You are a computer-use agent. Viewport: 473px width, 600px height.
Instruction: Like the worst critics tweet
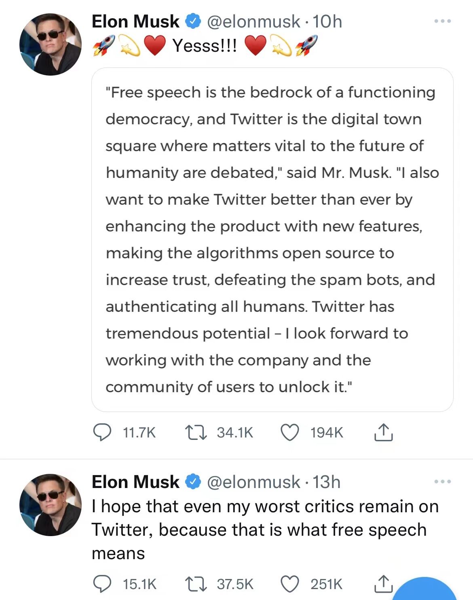pos(290,584)
